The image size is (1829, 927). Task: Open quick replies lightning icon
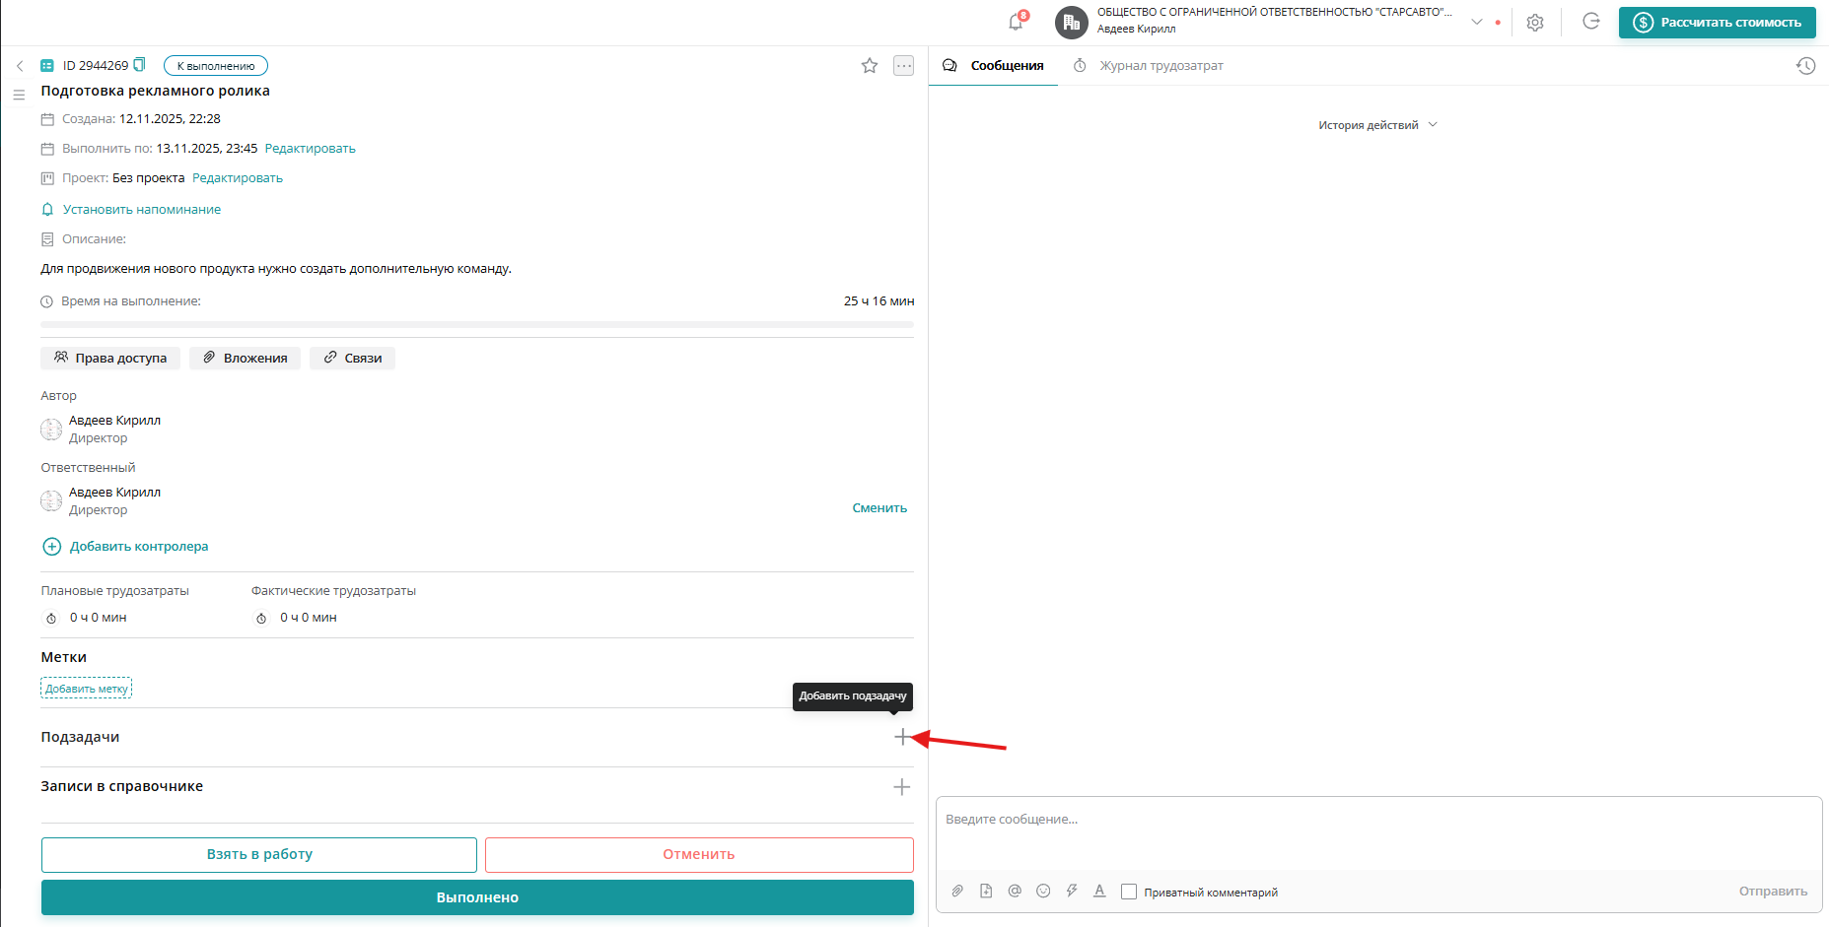(1072, 892)
